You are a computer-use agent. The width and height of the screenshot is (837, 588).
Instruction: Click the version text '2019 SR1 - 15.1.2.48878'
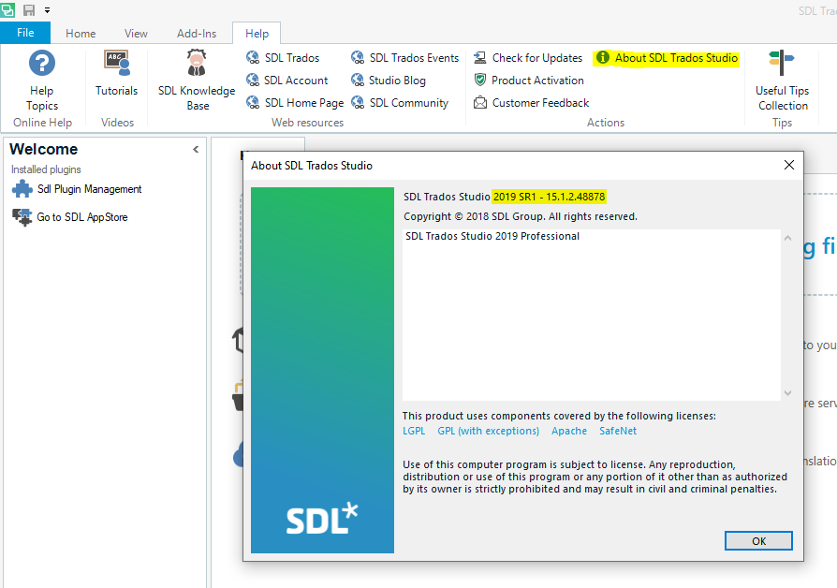click(x=549, y=197)
